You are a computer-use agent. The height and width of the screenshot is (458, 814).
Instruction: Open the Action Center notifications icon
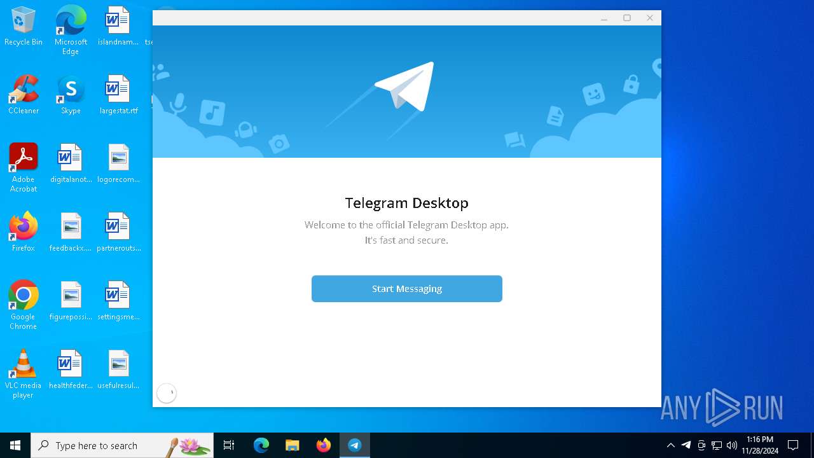tap(793, 445)
